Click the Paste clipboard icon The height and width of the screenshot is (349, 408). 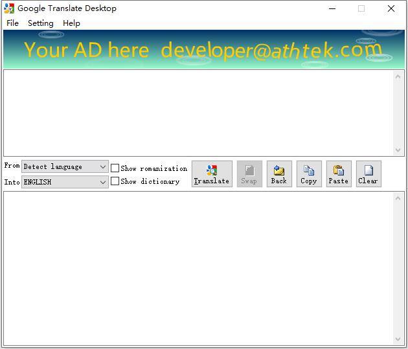coord(339,171)
